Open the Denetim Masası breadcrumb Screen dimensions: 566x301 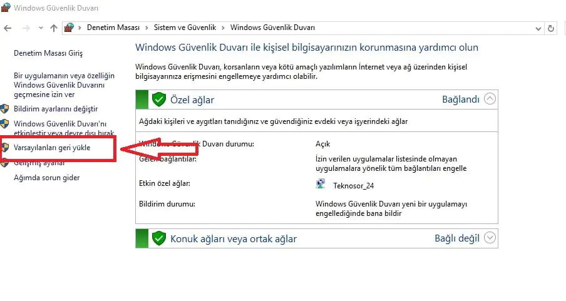click(x=113, y=28)
